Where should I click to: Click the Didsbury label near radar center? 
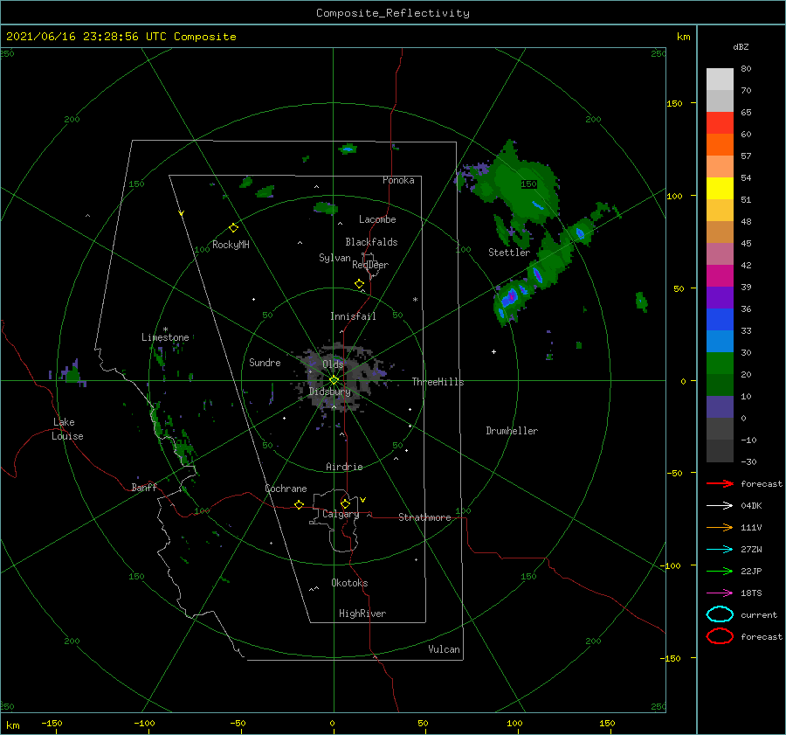tap(329, 392)
